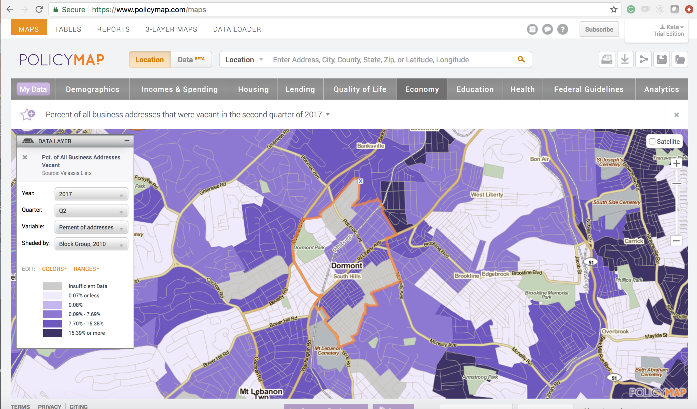The width and height of the screenshot is (697, 409).
Task: Open the Quarter Q2 dropdown
Action: click(x=91, y=211)
